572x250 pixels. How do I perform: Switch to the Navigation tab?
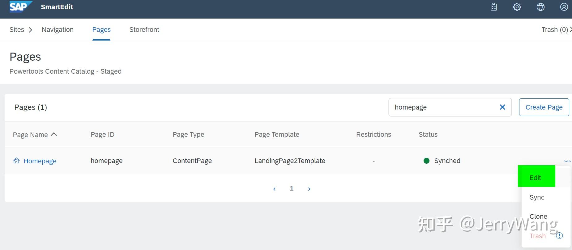[58, 30]
